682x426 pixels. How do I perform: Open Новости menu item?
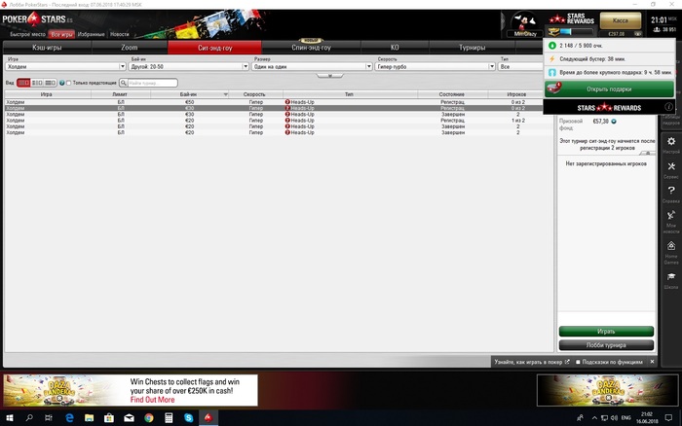tap(119, 34)
